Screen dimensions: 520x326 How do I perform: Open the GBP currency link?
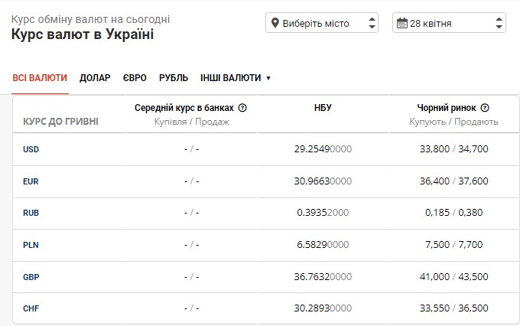31,277
